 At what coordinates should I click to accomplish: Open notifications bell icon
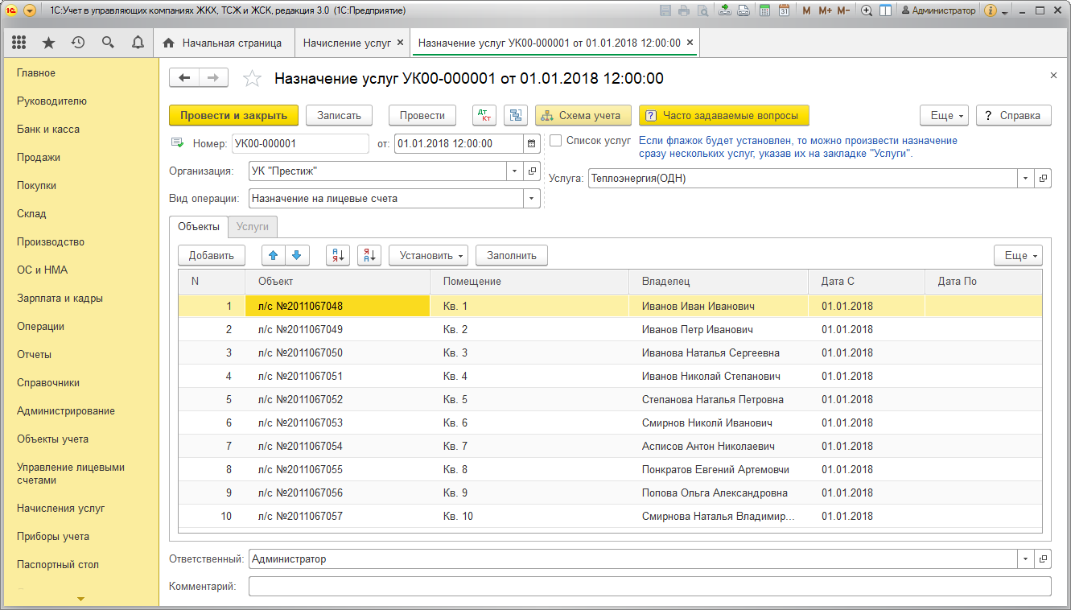pyautogui.click(x=138, y=43)
